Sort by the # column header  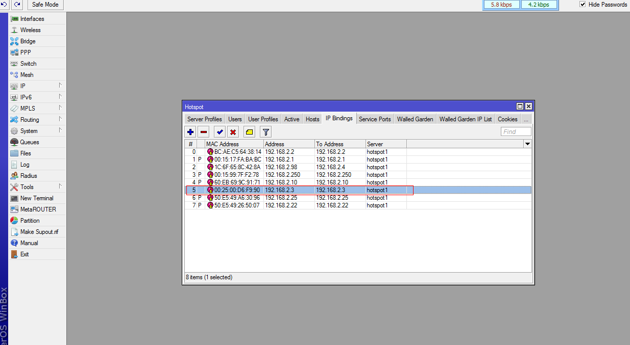coord(191,144)
